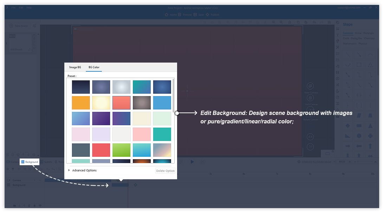
Task: Click the Lock Camera icon
Action: click(310, 98)
